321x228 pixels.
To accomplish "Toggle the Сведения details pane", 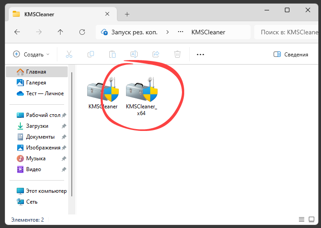I will pyautogui.click(x=291, y=54).
